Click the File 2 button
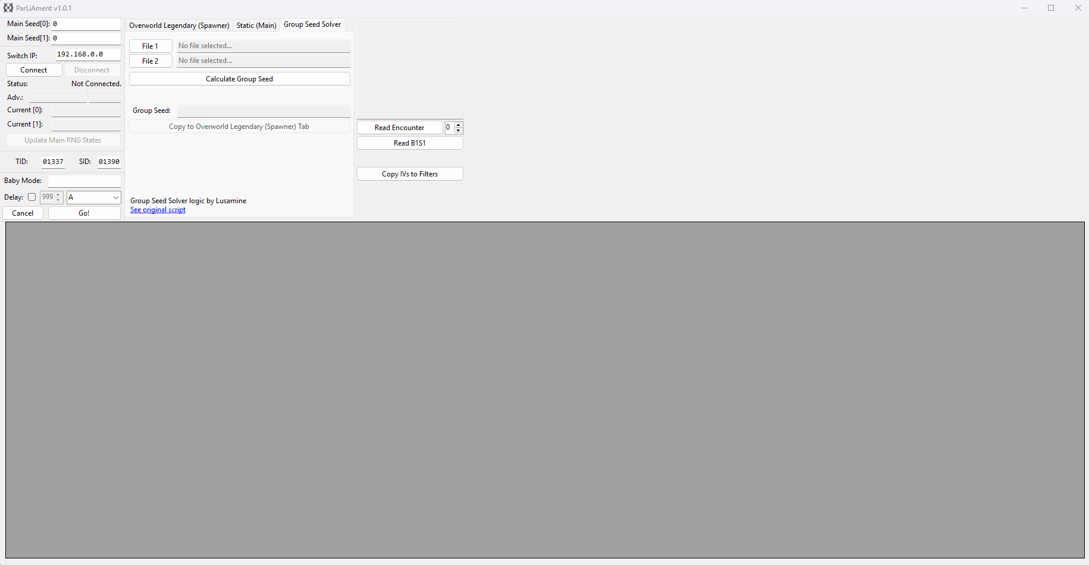1089x565 pixels. (x=150, y=61)
